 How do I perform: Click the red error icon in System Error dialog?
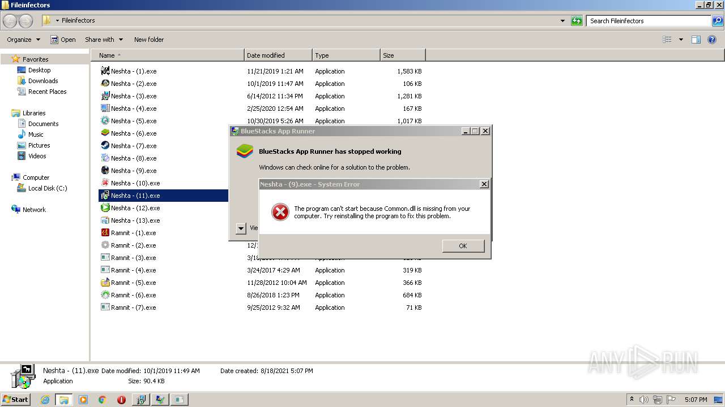point(280,212)
